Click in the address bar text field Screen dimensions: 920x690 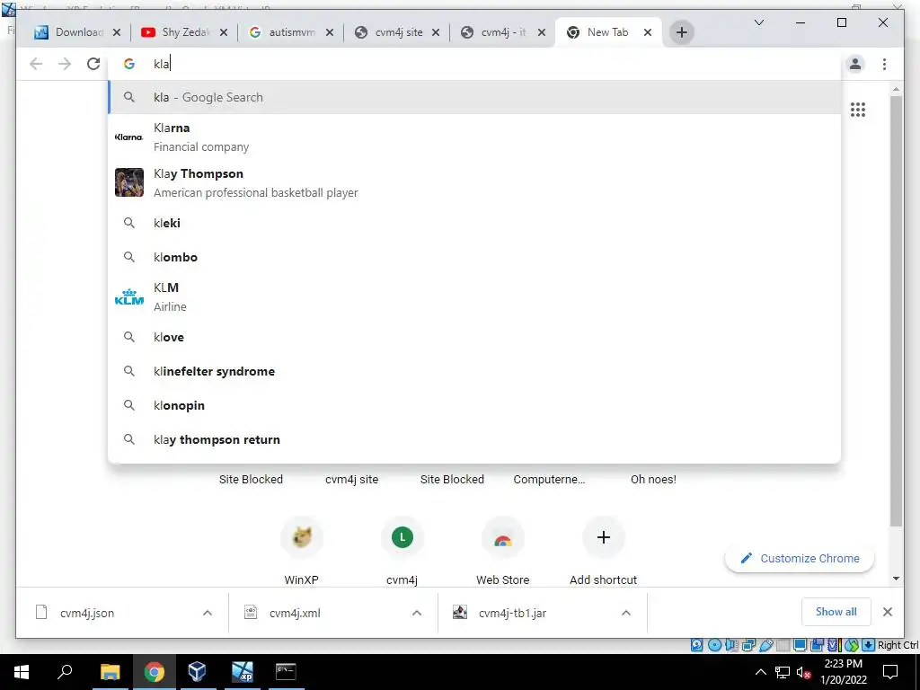tap(474, 64)
